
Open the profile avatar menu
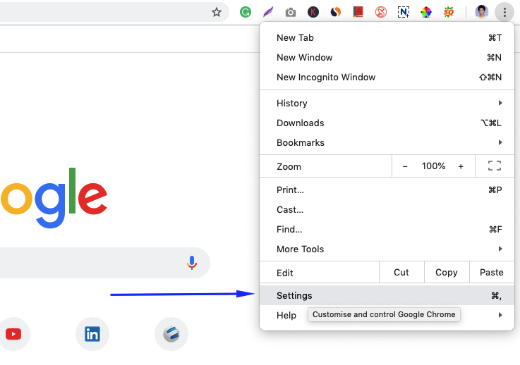(x=481, y=12)
